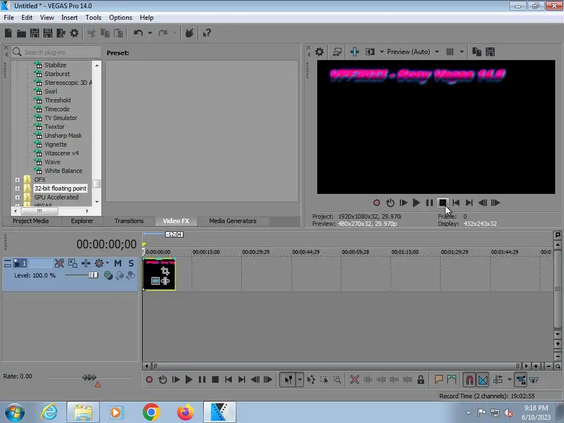Switch to the Media Generators tab
Image resolution: width=564 pixels, height=423 pixels.
[233, 221]
